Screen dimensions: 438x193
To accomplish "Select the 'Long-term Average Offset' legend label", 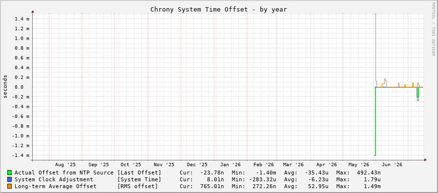I will (x=55, y=186).
